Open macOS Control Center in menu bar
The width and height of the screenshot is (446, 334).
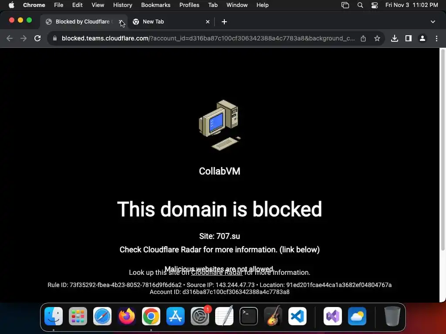374,5
